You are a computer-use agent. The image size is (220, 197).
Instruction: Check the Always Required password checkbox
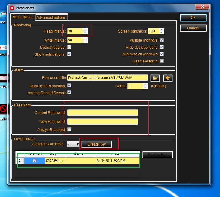click(69, 129)
